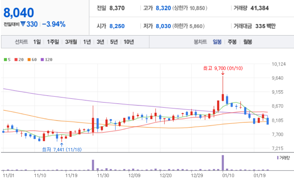
Task: Click the 거래량 value 41,384
Action: 259,8
